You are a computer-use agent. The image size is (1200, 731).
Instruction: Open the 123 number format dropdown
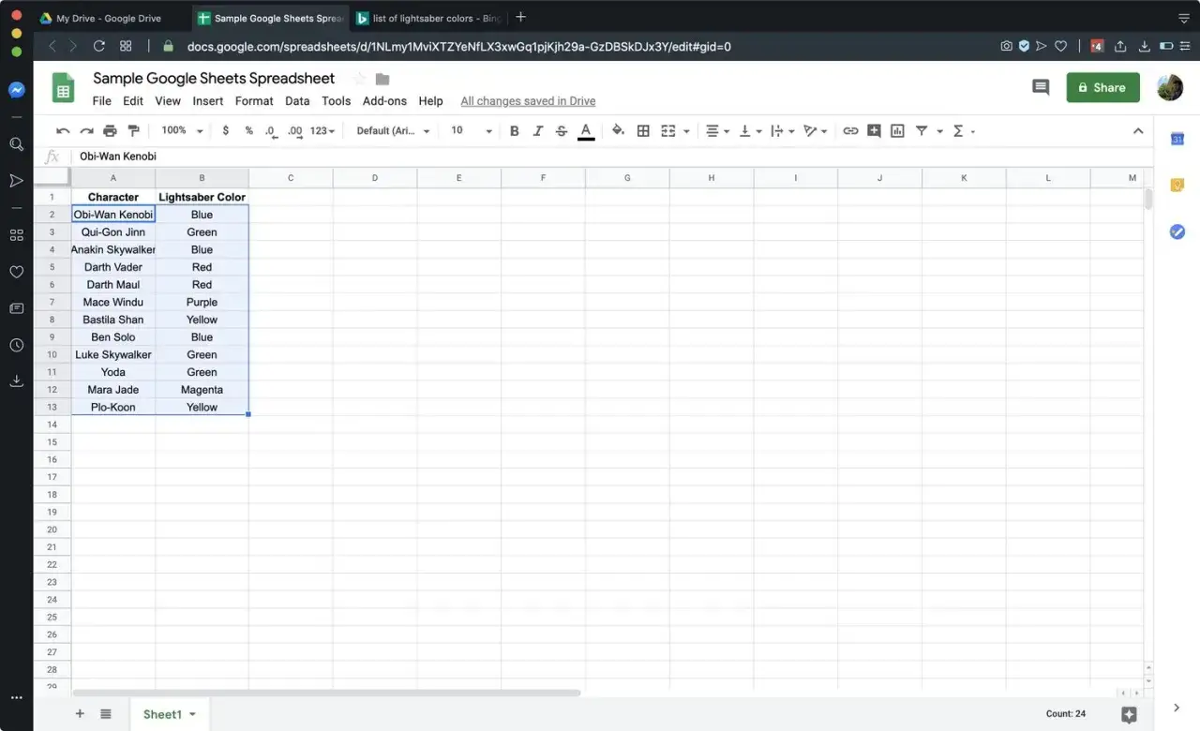click(322, 131)
